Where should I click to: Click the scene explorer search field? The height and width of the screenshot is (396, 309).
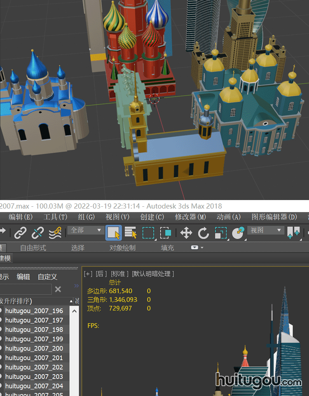tap(25, 289)
